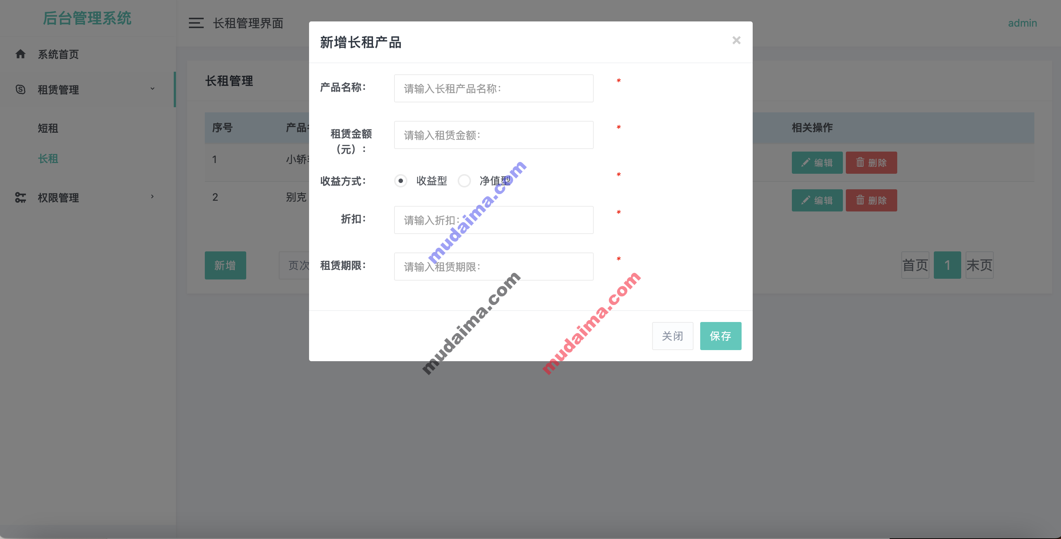Click the 页次 page number input
1061x539 pixels.
point(294,265)
